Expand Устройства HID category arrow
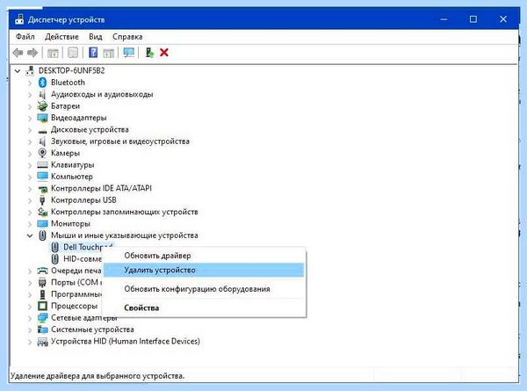 (x=30, y=342)
